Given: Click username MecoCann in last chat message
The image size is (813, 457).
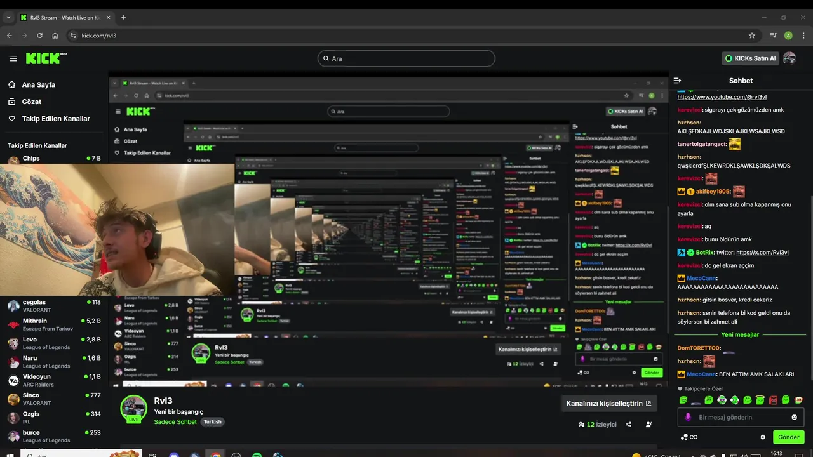Looking at the screenshot, I should 702,374.
